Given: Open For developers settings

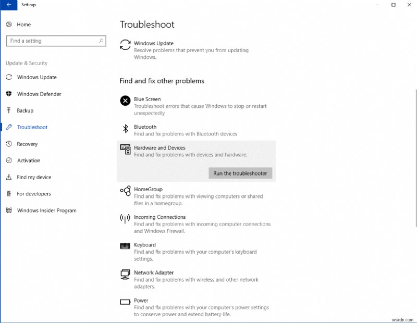Looking at the screenshot, I should point(34,194).
